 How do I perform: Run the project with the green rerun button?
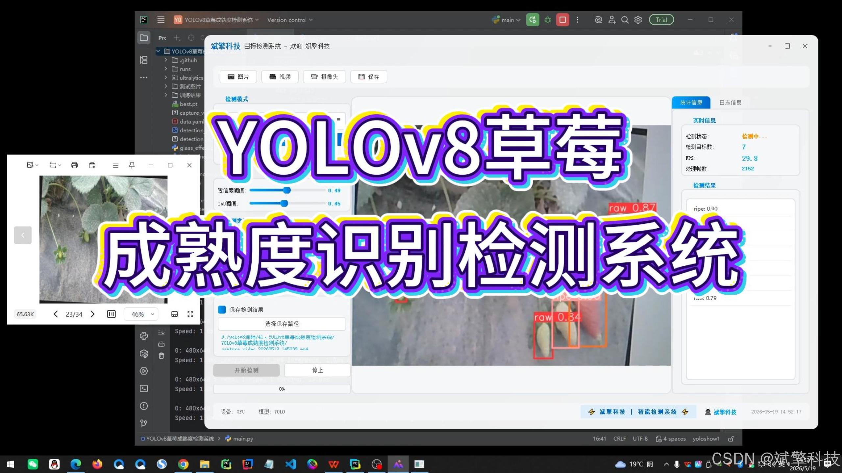coord(532,20)
